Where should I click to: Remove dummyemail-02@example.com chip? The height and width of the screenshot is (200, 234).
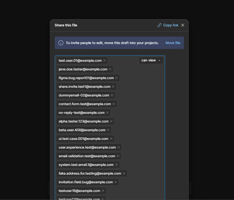(x=112, y=95)
